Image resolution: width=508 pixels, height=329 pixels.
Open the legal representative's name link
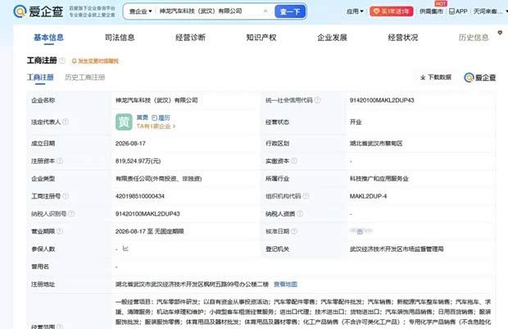click(x=143, y=117)
